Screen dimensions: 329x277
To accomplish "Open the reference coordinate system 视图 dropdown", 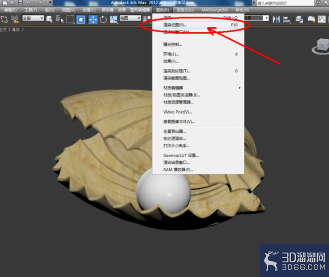I will click(130, 18).
